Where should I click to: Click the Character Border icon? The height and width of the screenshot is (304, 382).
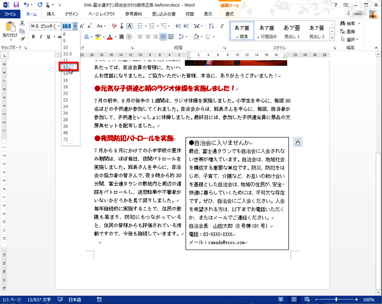129,26
